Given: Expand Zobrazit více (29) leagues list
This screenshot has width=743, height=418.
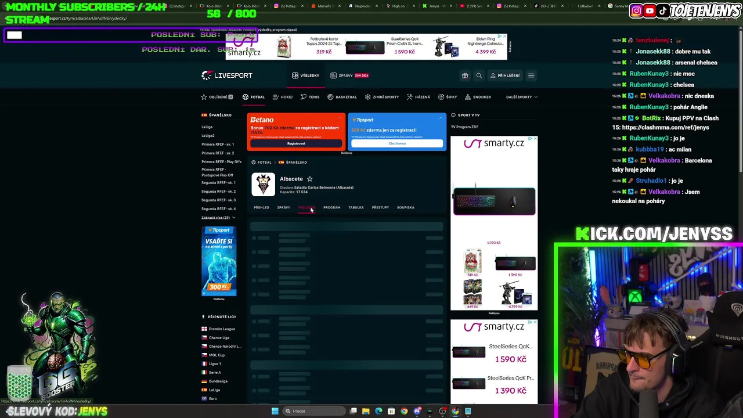Looking at the screenshot, I should (218, 218).
